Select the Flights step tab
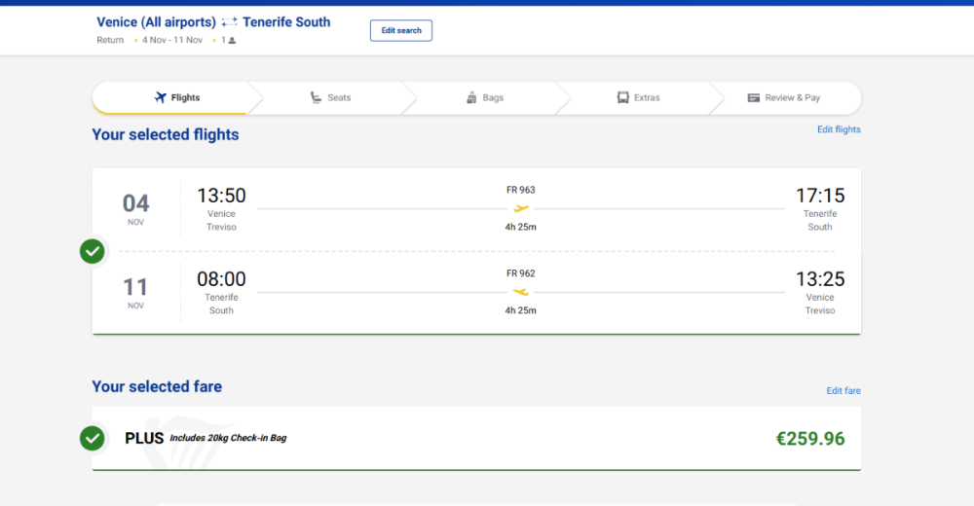The image size is (974, 506). 177,97
